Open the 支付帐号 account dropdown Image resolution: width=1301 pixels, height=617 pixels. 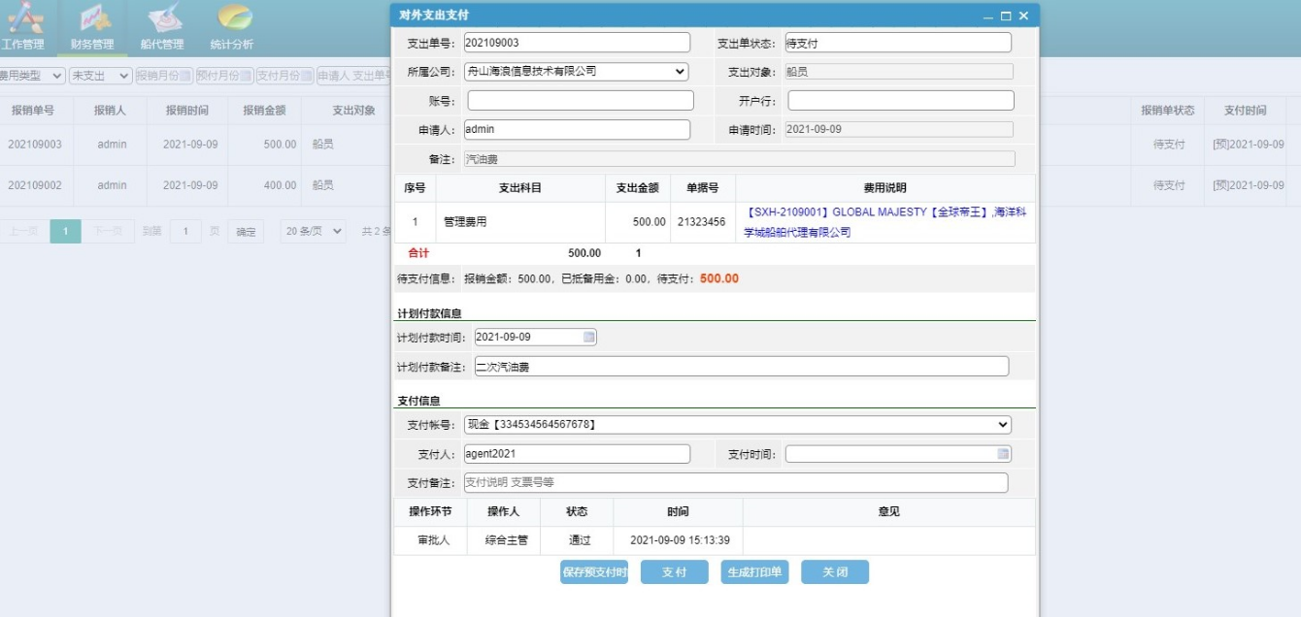tap(737, 425)
